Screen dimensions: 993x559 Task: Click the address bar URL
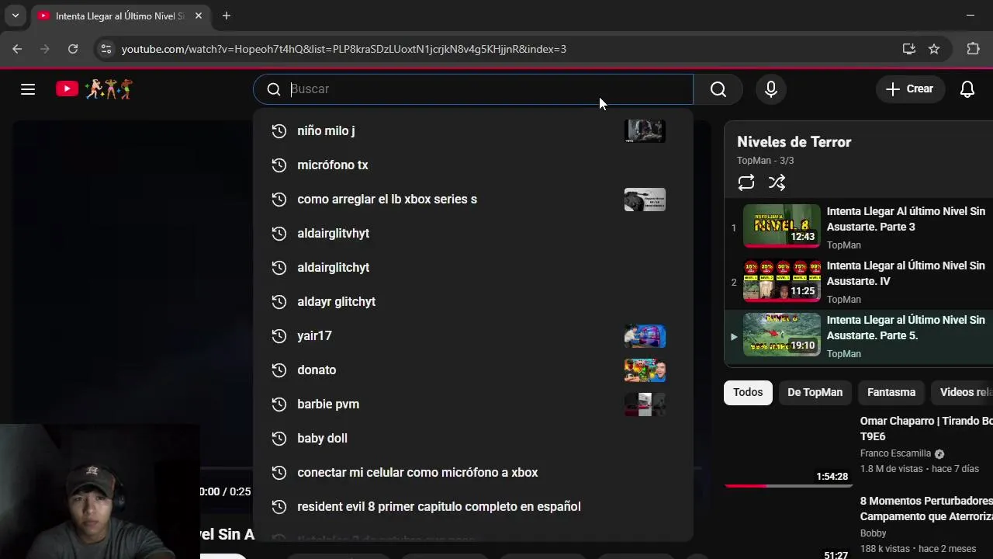pyautogui.click(x=344, y=49)
